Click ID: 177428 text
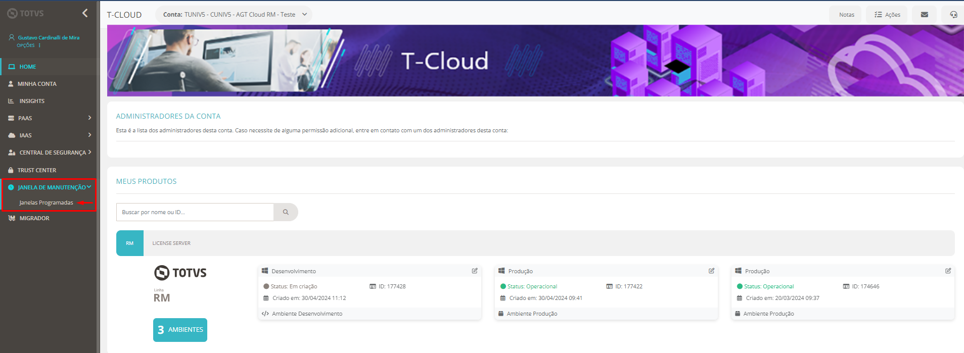Image resolution: width=964 pixels, height=353 pixels. pyautogui.click(x=392, y=286)
